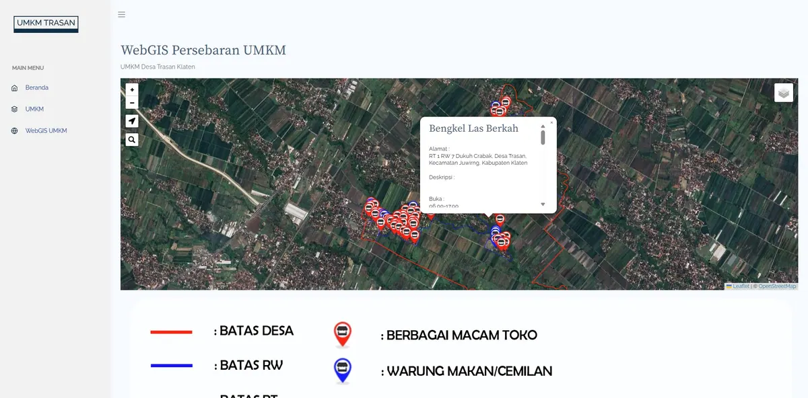Click the BERBAGAI MACAM TOKO legend label
808x398 pixels.
point(459,335)
